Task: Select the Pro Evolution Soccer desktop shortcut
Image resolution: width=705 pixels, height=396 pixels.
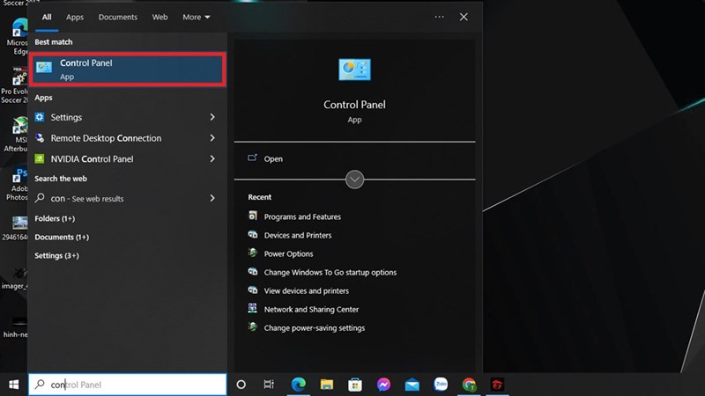Action: 14,85
